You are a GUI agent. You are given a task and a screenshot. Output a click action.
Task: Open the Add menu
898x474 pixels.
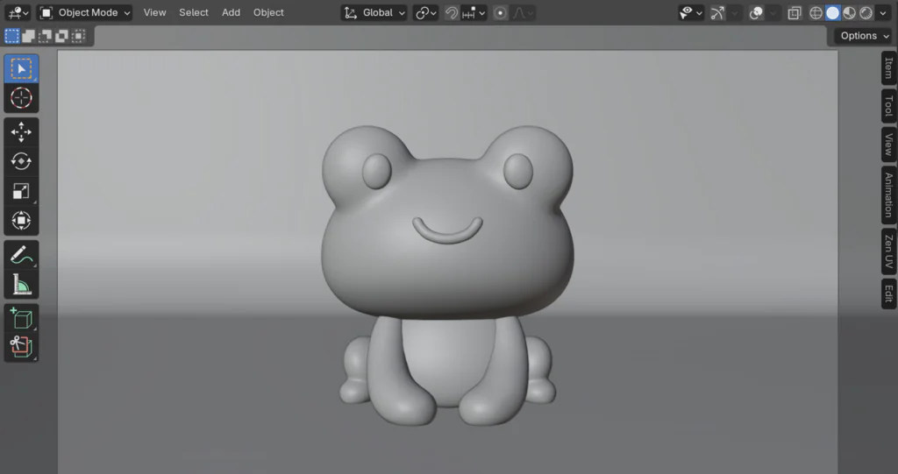(231, 12)
